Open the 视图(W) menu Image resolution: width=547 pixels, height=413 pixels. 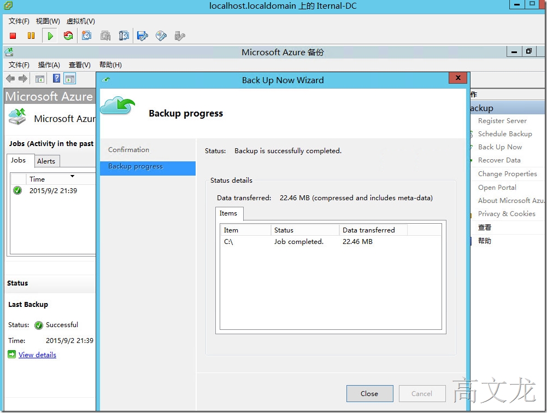click(48, 21)
